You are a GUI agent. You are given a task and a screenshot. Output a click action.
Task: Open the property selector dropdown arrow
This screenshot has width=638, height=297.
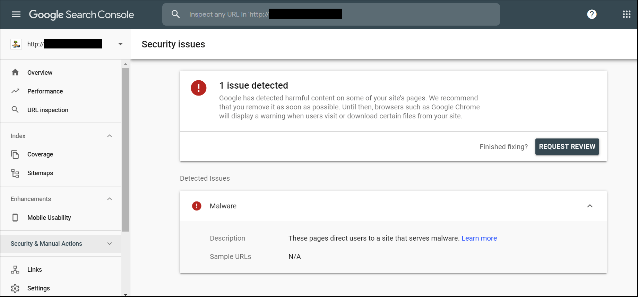[x=120, y=44]
